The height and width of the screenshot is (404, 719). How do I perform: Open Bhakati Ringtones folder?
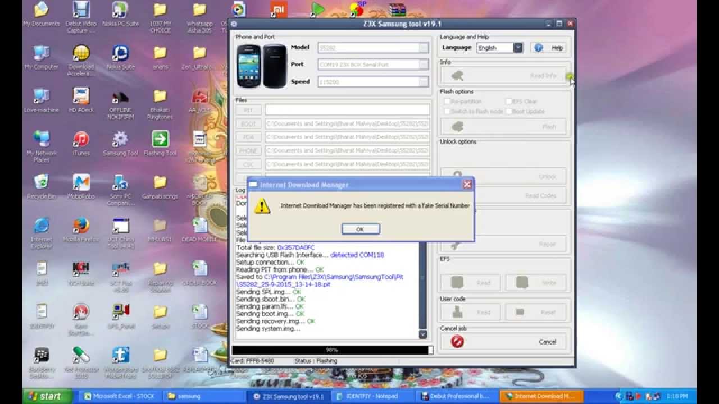[160, 104]
